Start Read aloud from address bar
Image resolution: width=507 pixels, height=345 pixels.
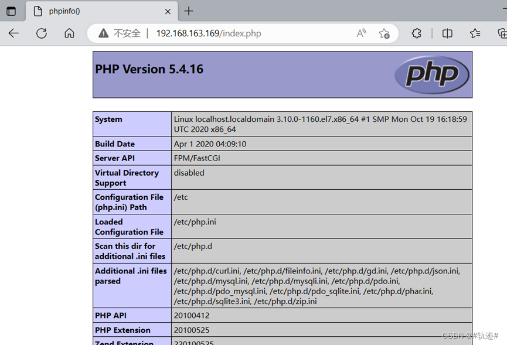click(x=362, y=33)
